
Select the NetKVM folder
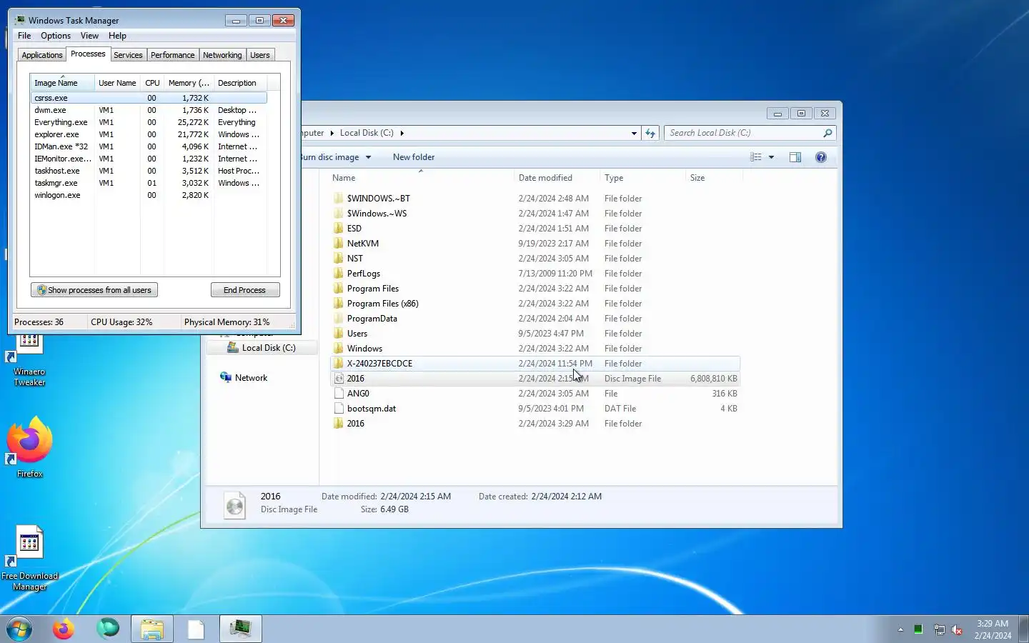click(535, 244)
